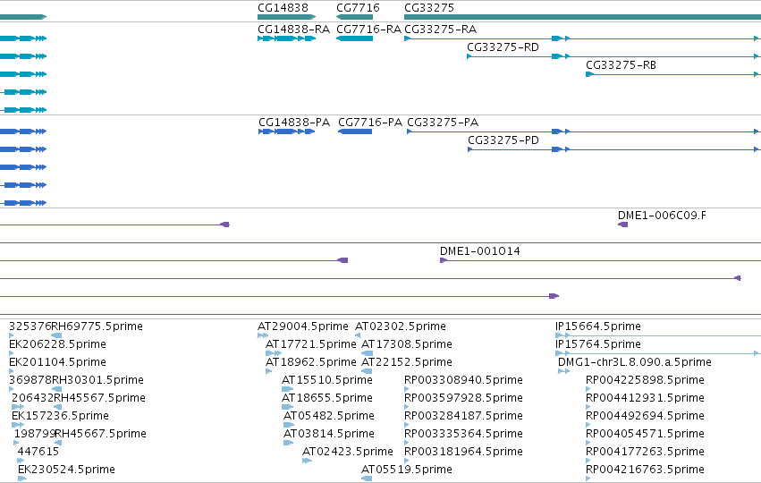Click the RP004225898.5prime label

pyautogui.click(x=645, y=380)
